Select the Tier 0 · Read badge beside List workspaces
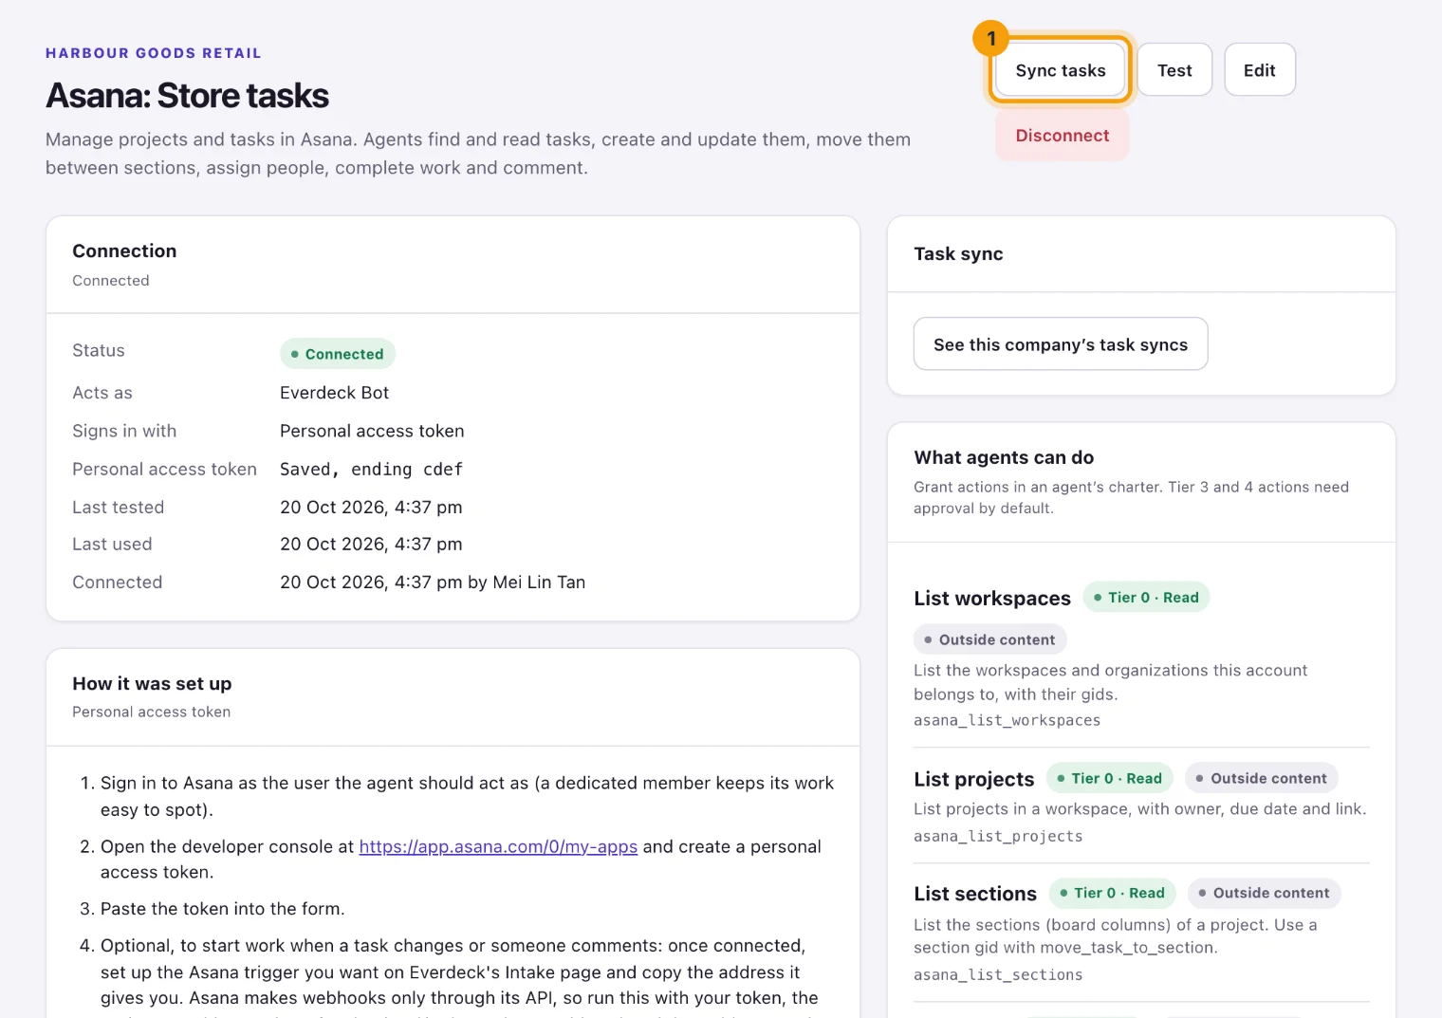 (x=1146, y=598)
